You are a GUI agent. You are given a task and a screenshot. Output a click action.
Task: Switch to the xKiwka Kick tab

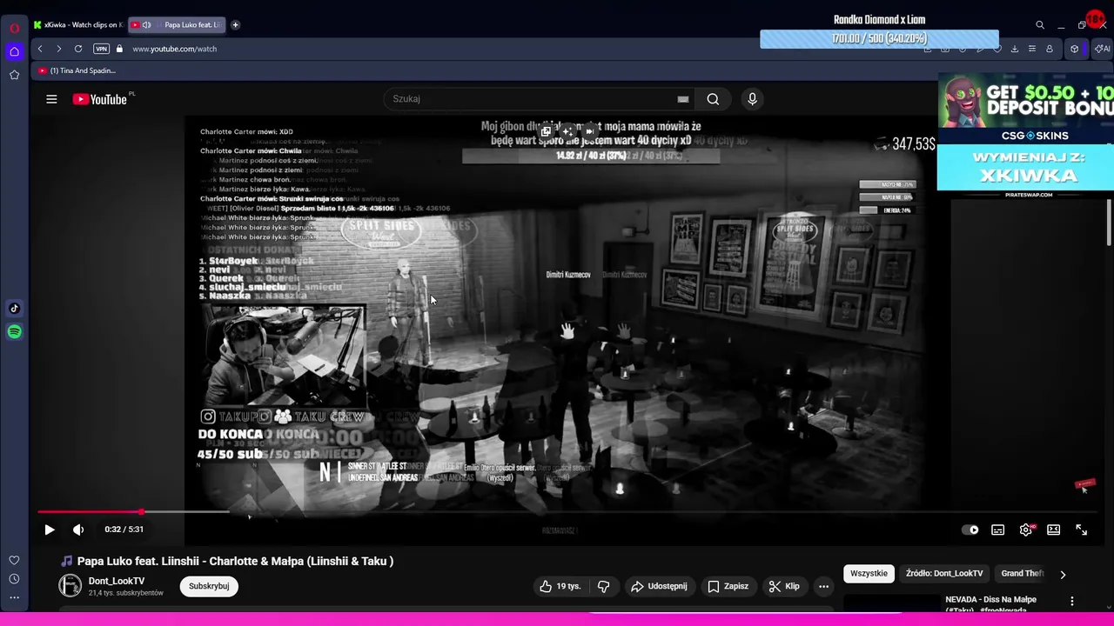coord(78,24)
